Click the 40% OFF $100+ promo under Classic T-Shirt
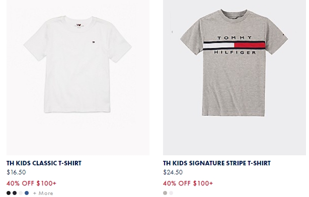 pos(32,183)
